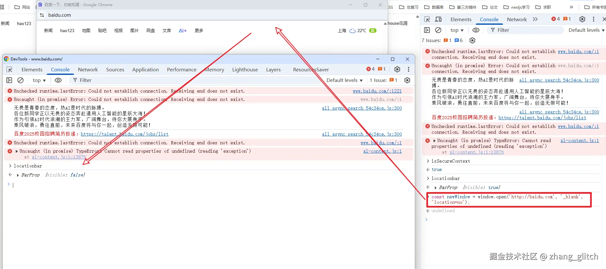Select inspect element icon in right panel
Viewport: 606px width, 269px height.
pos(427,19)
